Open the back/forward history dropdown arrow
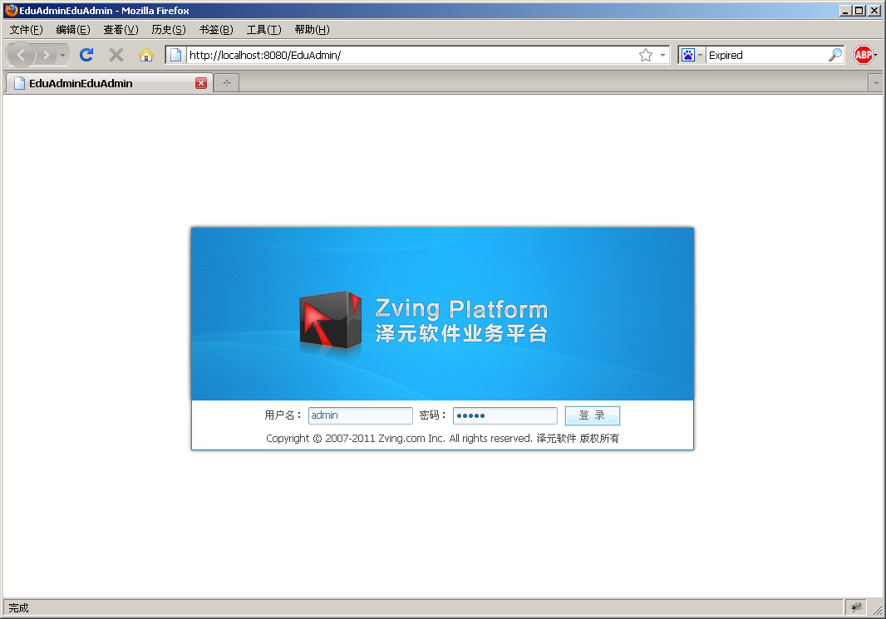 click(63, 55)
